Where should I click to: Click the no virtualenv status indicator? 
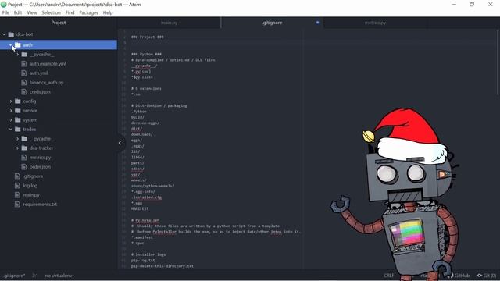click(59, 276)
